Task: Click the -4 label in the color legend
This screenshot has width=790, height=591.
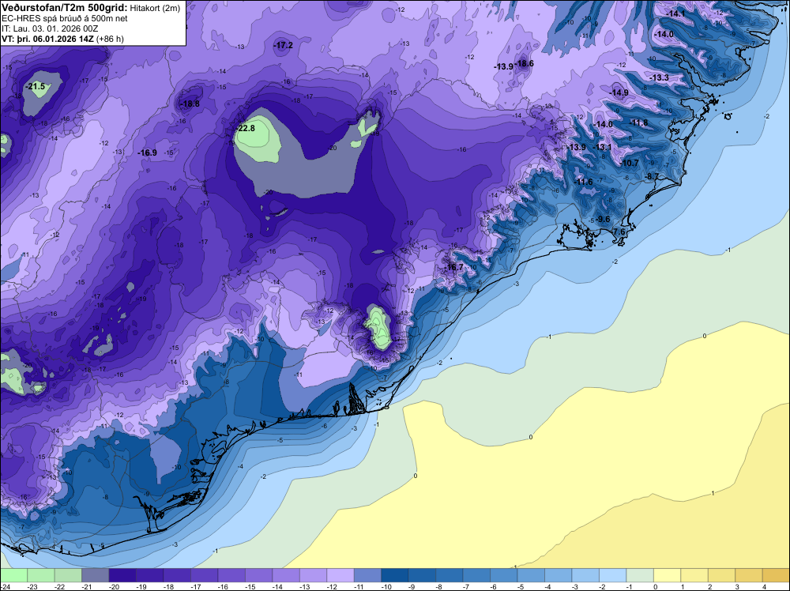Action: click(x=548, y=586)
